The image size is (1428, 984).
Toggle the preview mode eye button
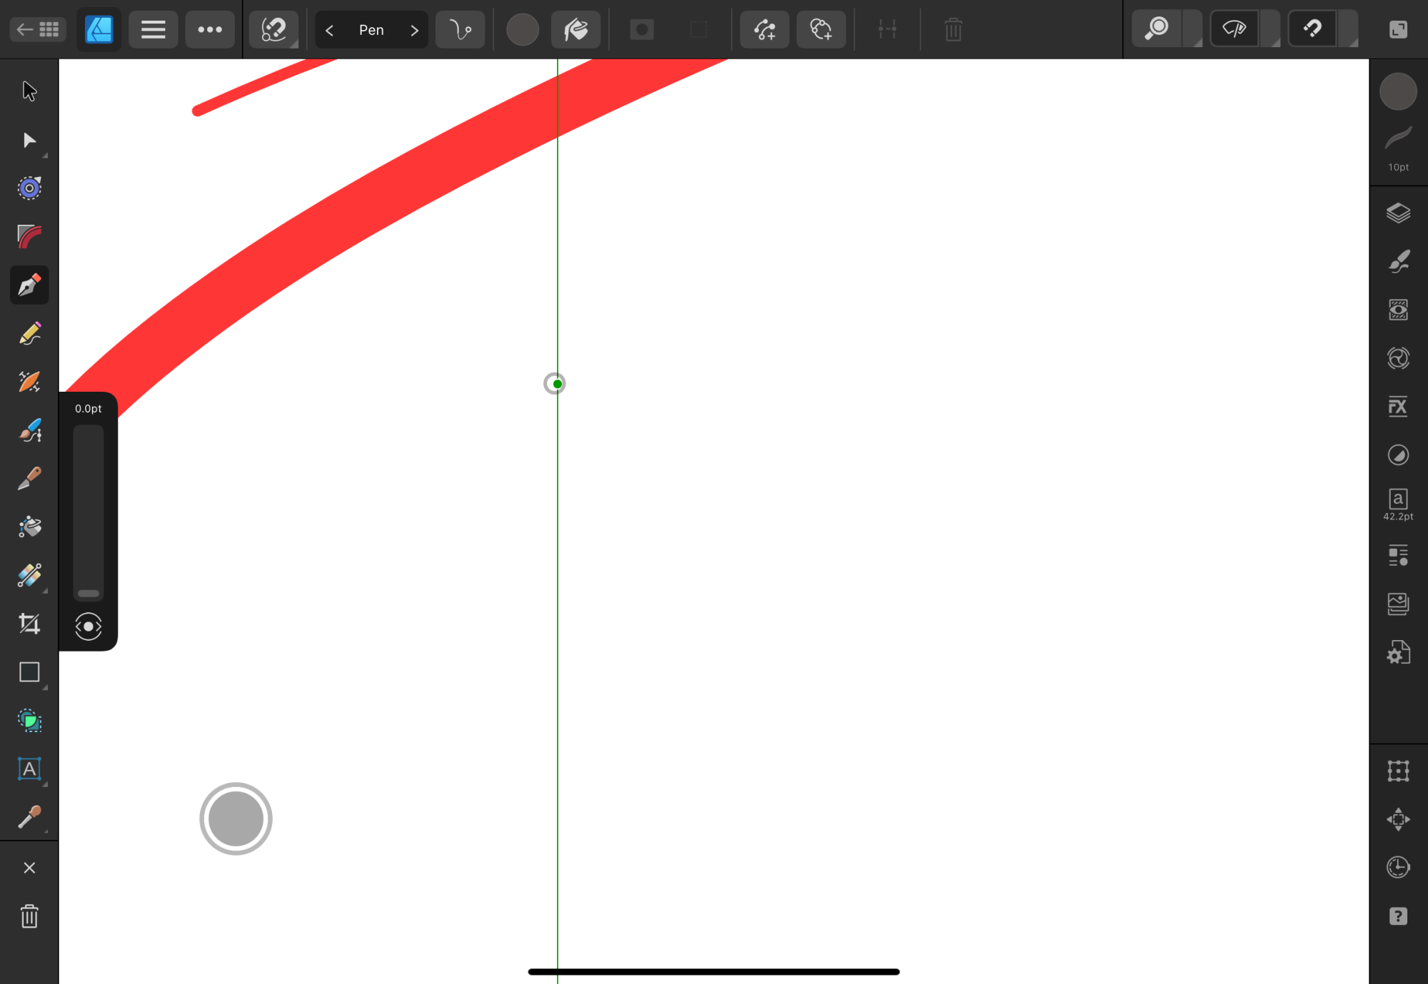coord(1234,29)
